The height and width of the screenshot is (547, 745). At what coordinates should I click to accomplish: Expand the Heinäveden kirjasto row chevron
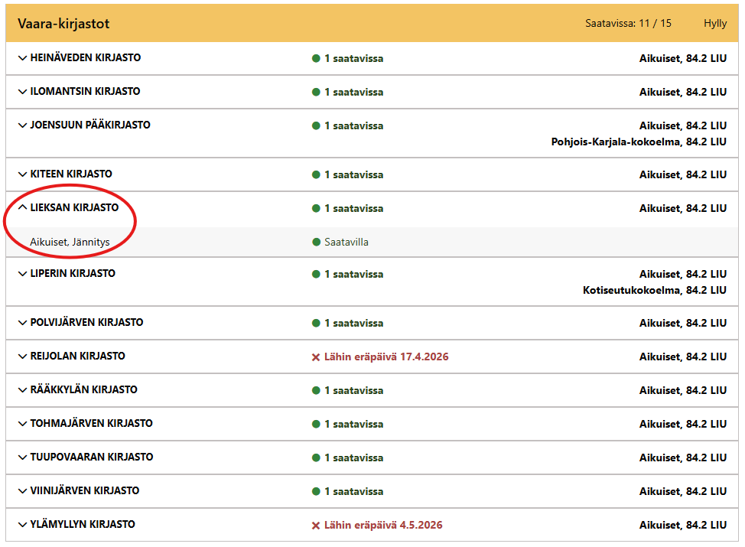[22, 58]
